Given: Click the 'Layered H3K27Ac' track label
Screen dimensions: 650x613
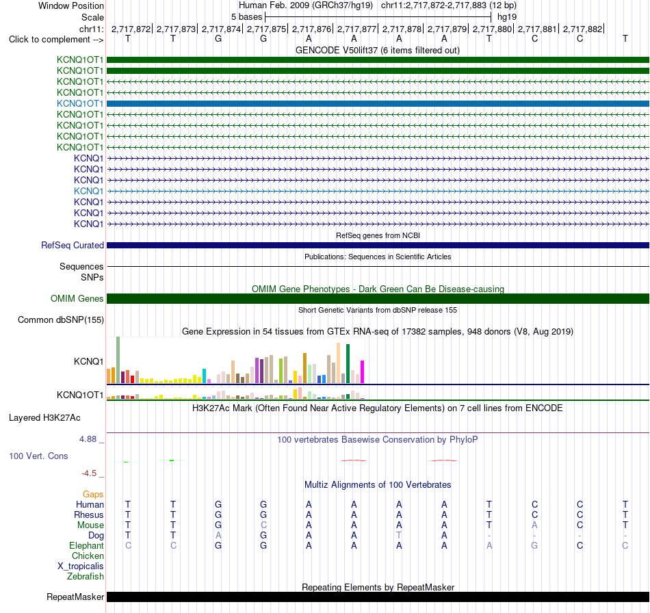Looking at the screenshot, I should tap(44, 418).
